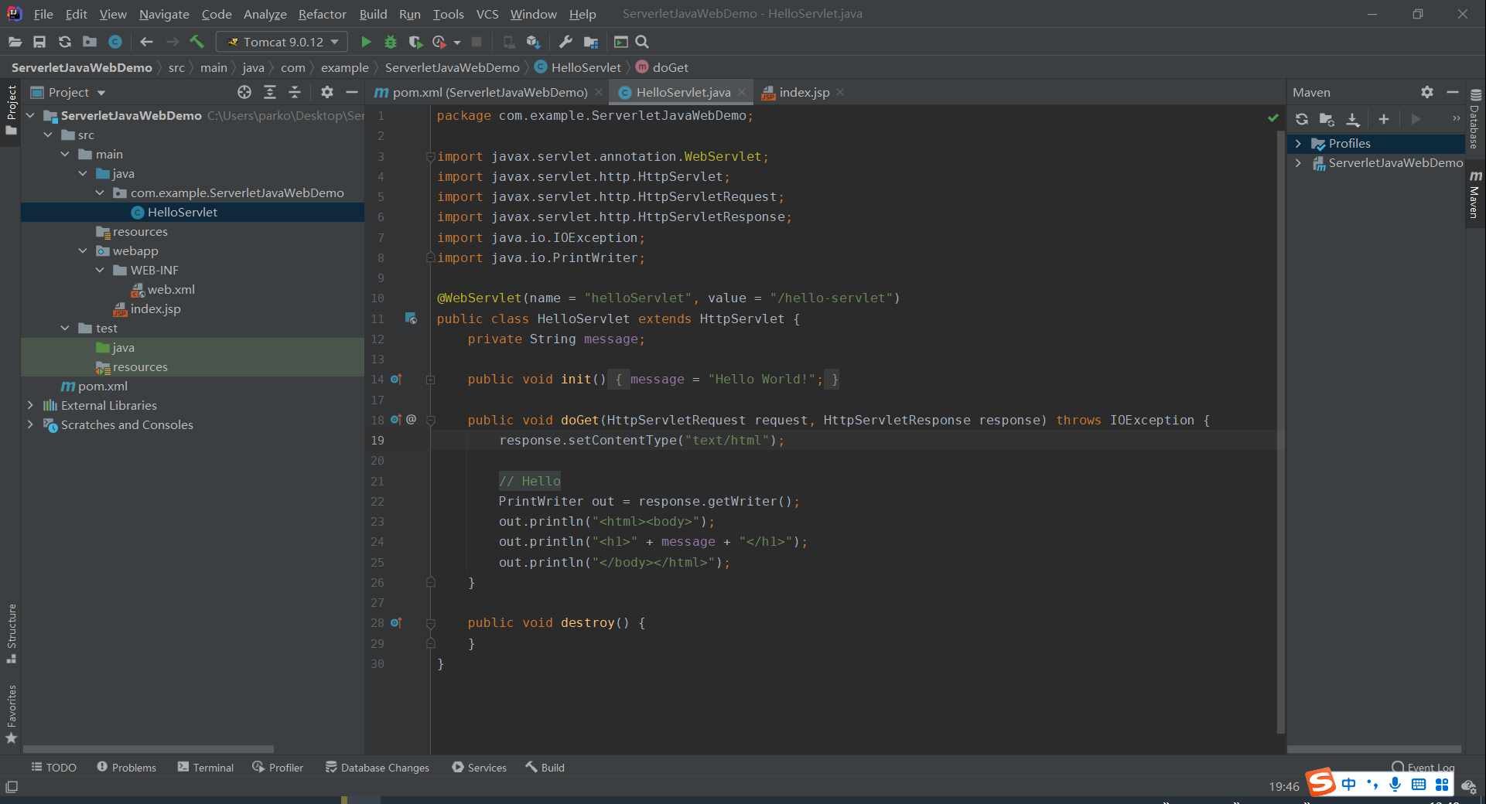Viewport: 1486px width, 804px height.
Task: Click the Open folder toolbar icon
Action: 15,42
